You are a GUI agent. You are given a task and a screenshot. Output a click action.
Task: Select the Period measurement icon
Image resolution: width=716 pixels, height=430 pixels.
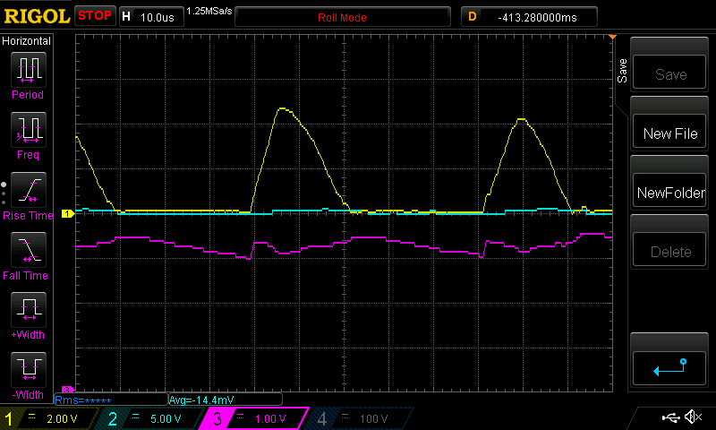click(27, 70)
